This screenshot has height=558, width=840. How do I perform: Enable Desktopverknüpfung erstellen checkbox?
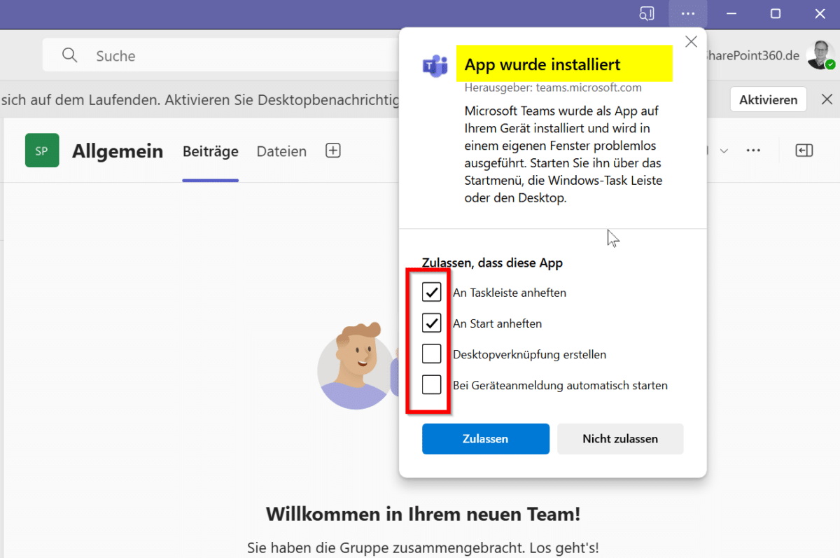click(432, 354)
